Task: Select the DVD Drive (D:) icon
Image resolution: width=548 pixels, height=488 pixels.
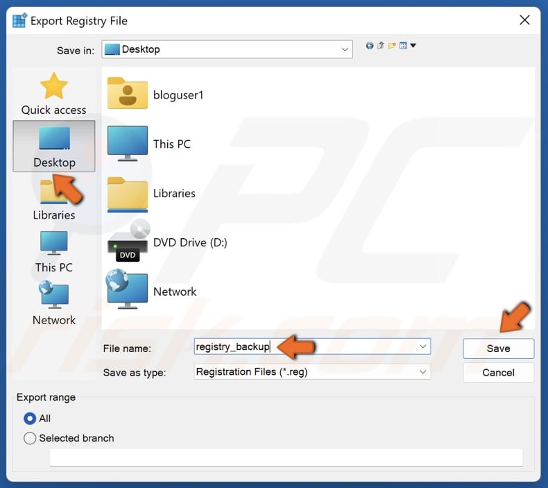Action: click(128, 241)
